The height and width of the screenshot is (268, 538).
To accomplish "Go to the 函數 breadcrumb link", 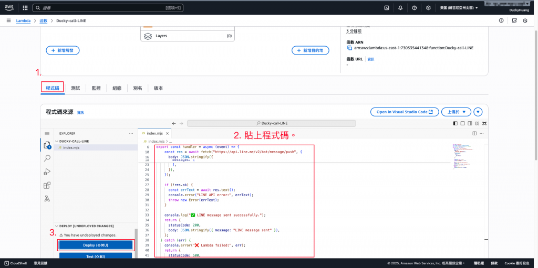I will point(44,20).
